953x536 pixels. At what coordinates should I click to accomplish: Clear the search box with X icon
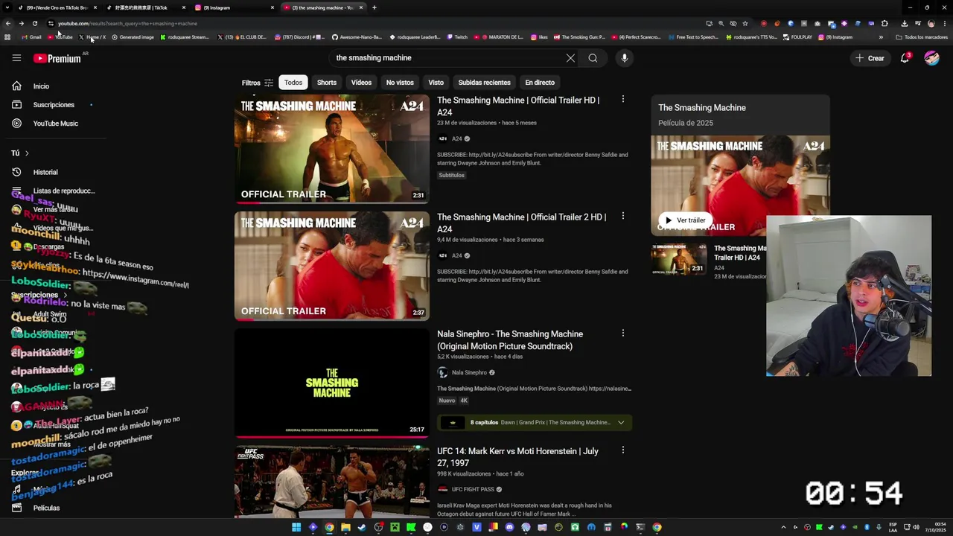(570, 58)
